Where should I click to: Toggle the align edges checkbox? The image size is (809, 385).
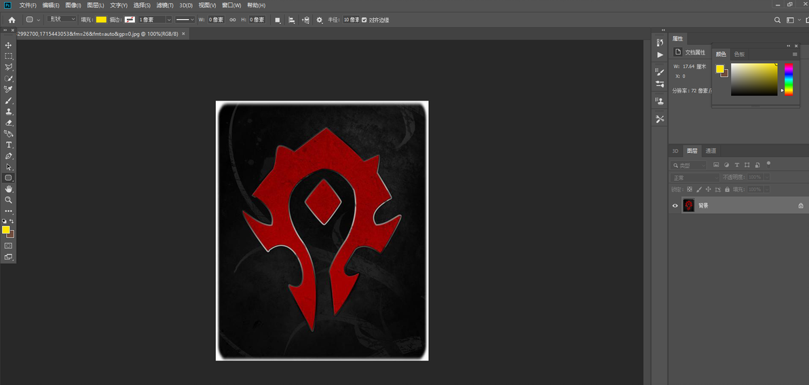[364, 20]
